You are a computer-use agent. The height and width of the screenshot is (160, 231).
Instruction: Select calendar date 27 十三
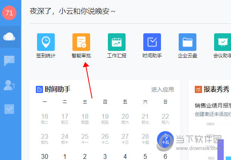point(125,139)
